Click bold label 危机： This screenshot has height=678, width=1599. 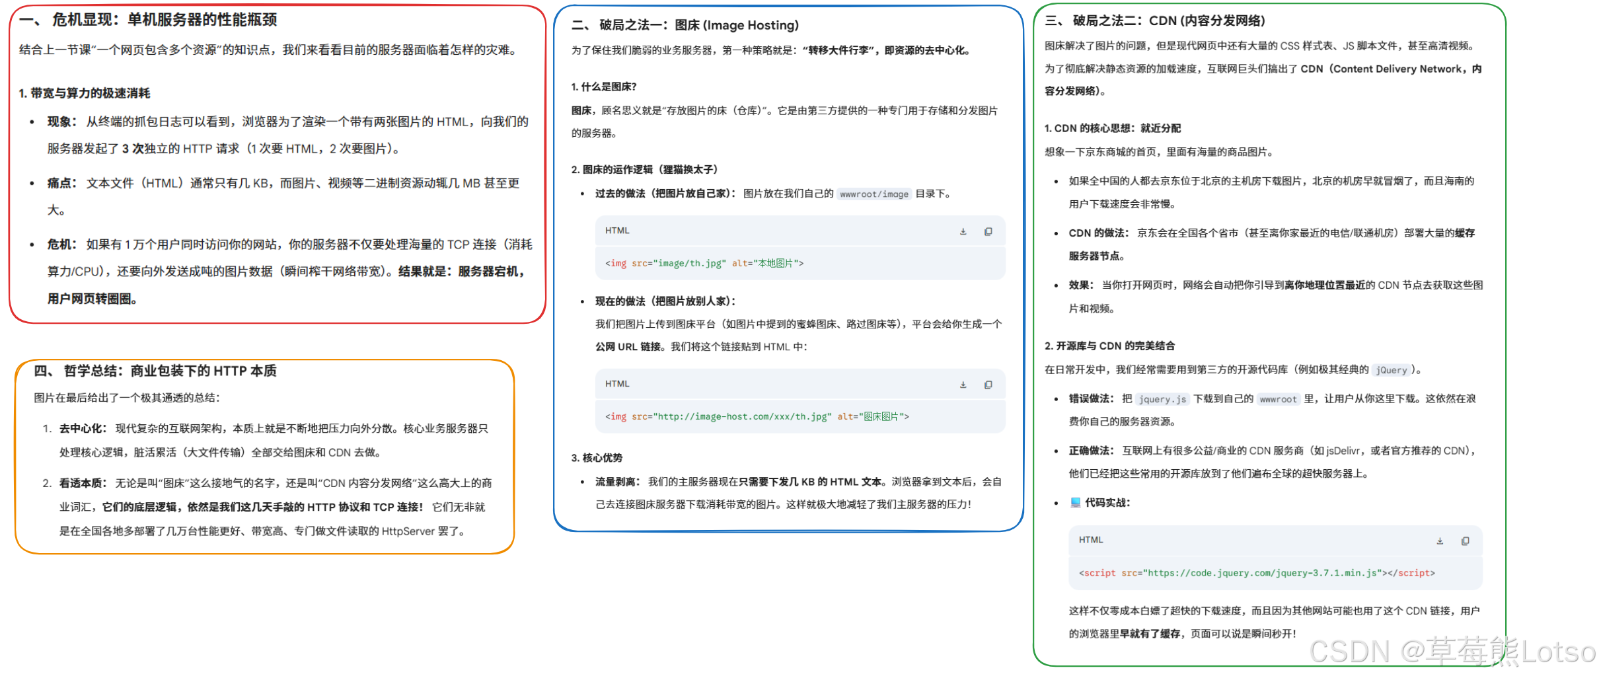(62, 245)
